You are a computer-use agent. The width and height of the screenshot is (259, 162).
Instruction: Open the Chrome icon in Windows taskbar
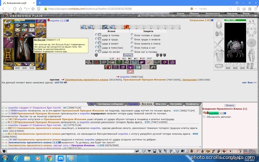(49, 159)
